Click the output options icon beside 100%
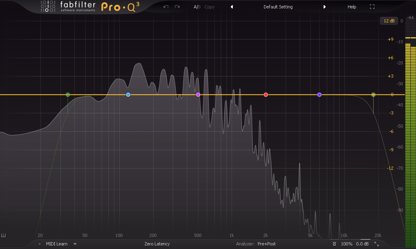416x249 pixels. coord(334,244)
